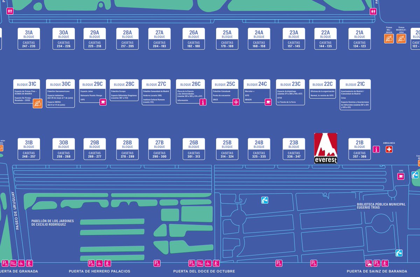Click the signing pen icon on Bloque 31C
Image resolution: width=420 pixels, height=277 pixels.
(37, 103)
